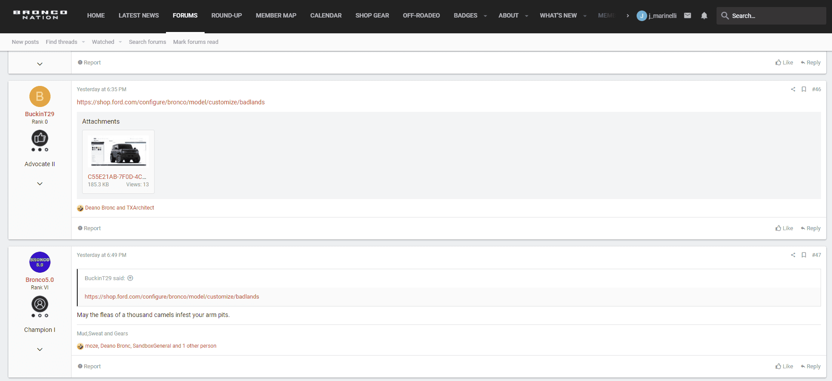Viewport: 832px width, 381px height.
Task: Click the Search input field
Action: point(771,16)
